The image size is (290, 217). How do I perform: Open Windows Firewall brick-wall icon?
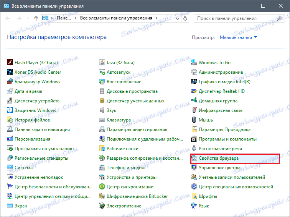point(10,82)
